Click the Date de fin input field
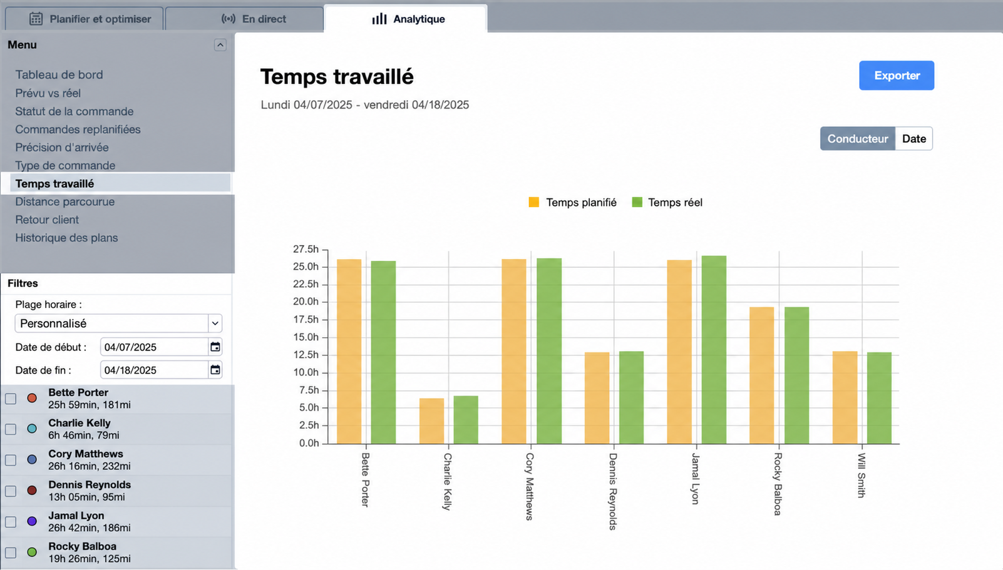1003x570 pixels. click(x=154, y=370)
